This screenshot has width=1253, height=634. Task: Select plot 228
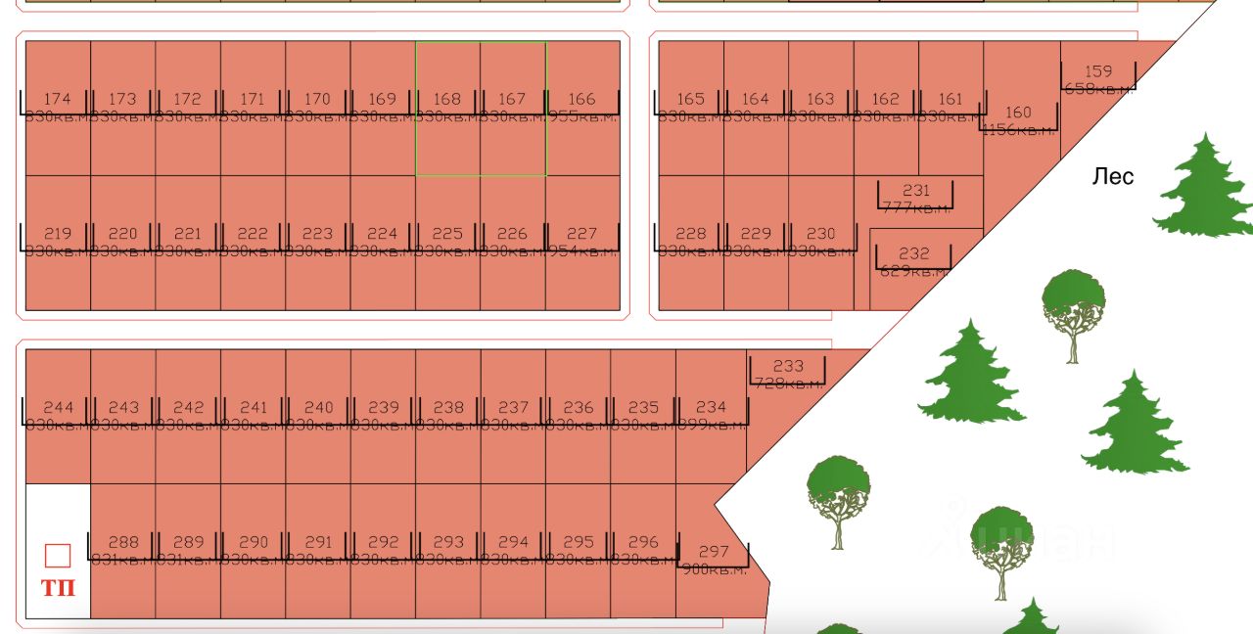coord(691,243)
